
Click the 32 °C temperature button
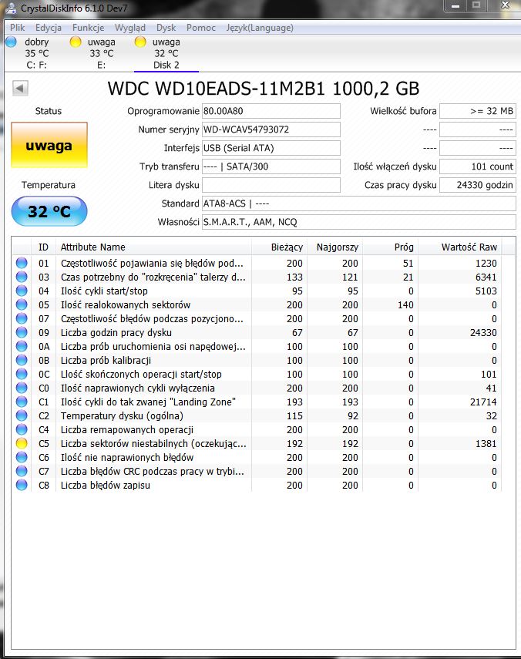click(49, 211)
